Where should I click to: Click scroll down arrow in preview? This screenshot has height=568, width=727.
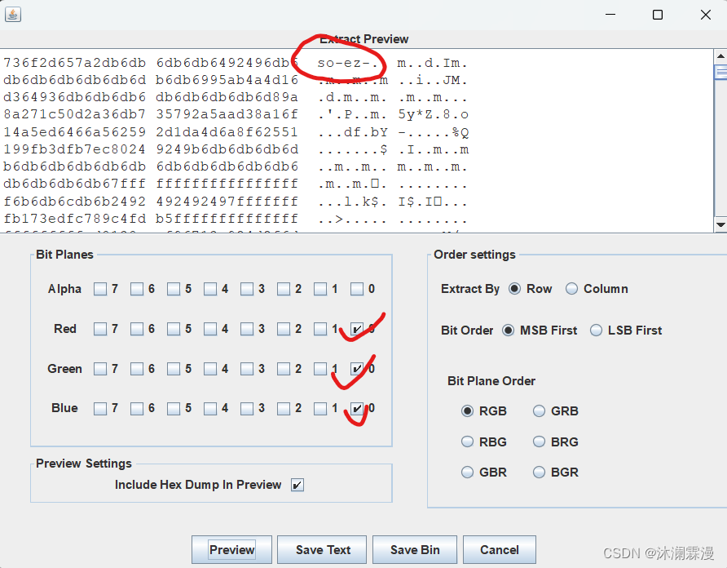click(x=720, y=224)
